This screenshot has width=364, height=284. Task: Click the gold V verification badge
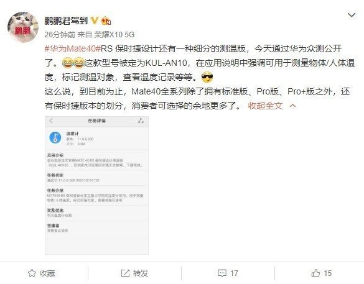[94, 21]
